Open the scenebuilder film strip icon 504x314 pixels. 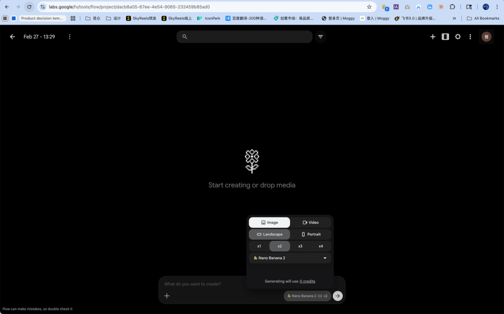click(445, 37)
